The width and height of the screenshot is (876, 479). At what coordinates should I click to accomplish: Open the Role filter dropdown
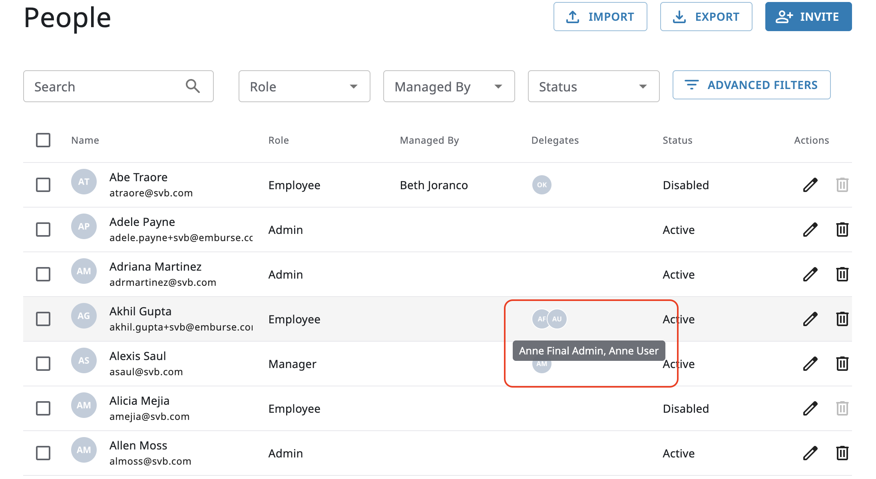(x=304, y=87)
